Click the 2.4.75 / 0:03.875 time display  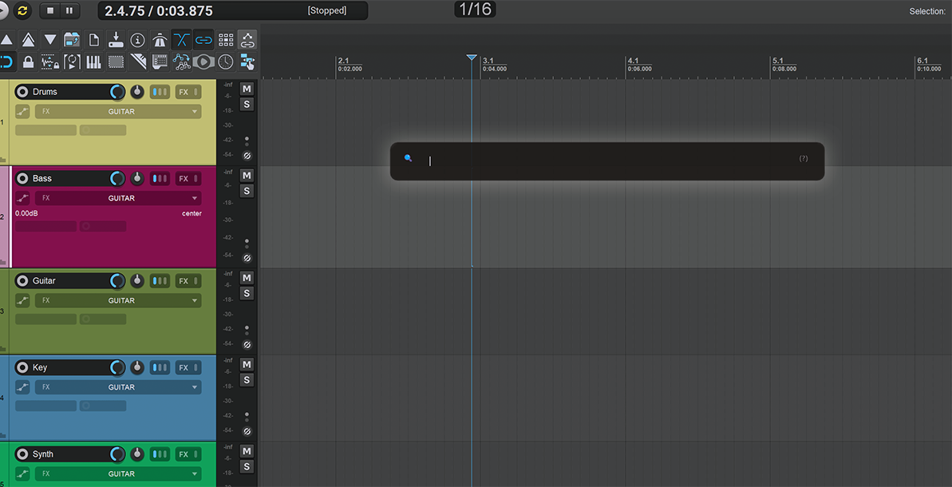coord(158,11)
